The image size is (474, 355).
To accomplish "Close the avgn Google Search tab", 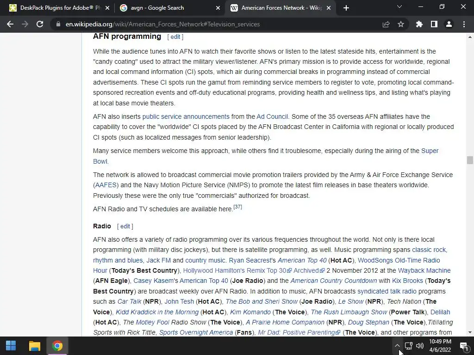I will pyautogui.click(x=218, y=8).
